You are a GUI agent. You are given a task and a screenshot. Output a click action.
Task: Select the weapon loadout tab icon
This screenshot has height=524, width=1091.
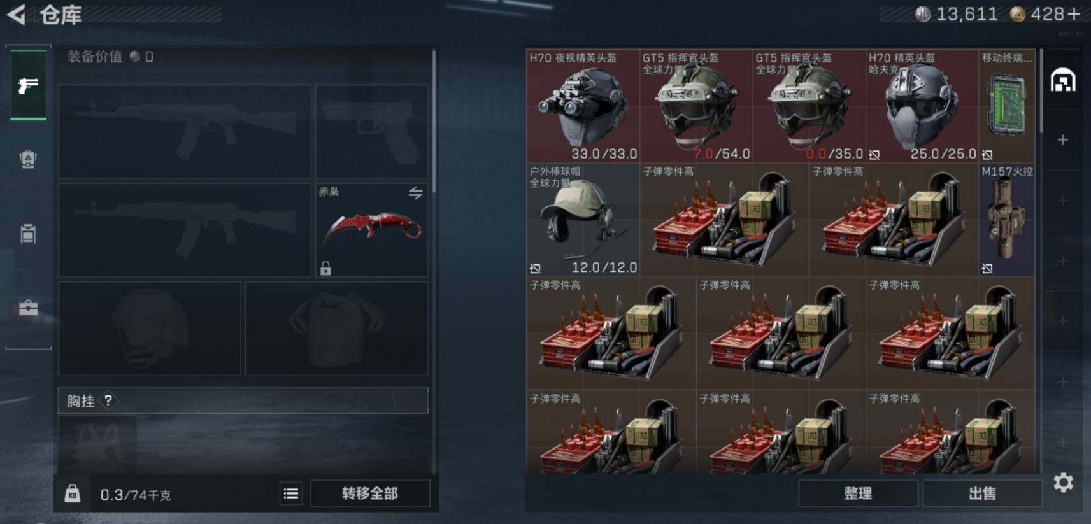point(28,85)
